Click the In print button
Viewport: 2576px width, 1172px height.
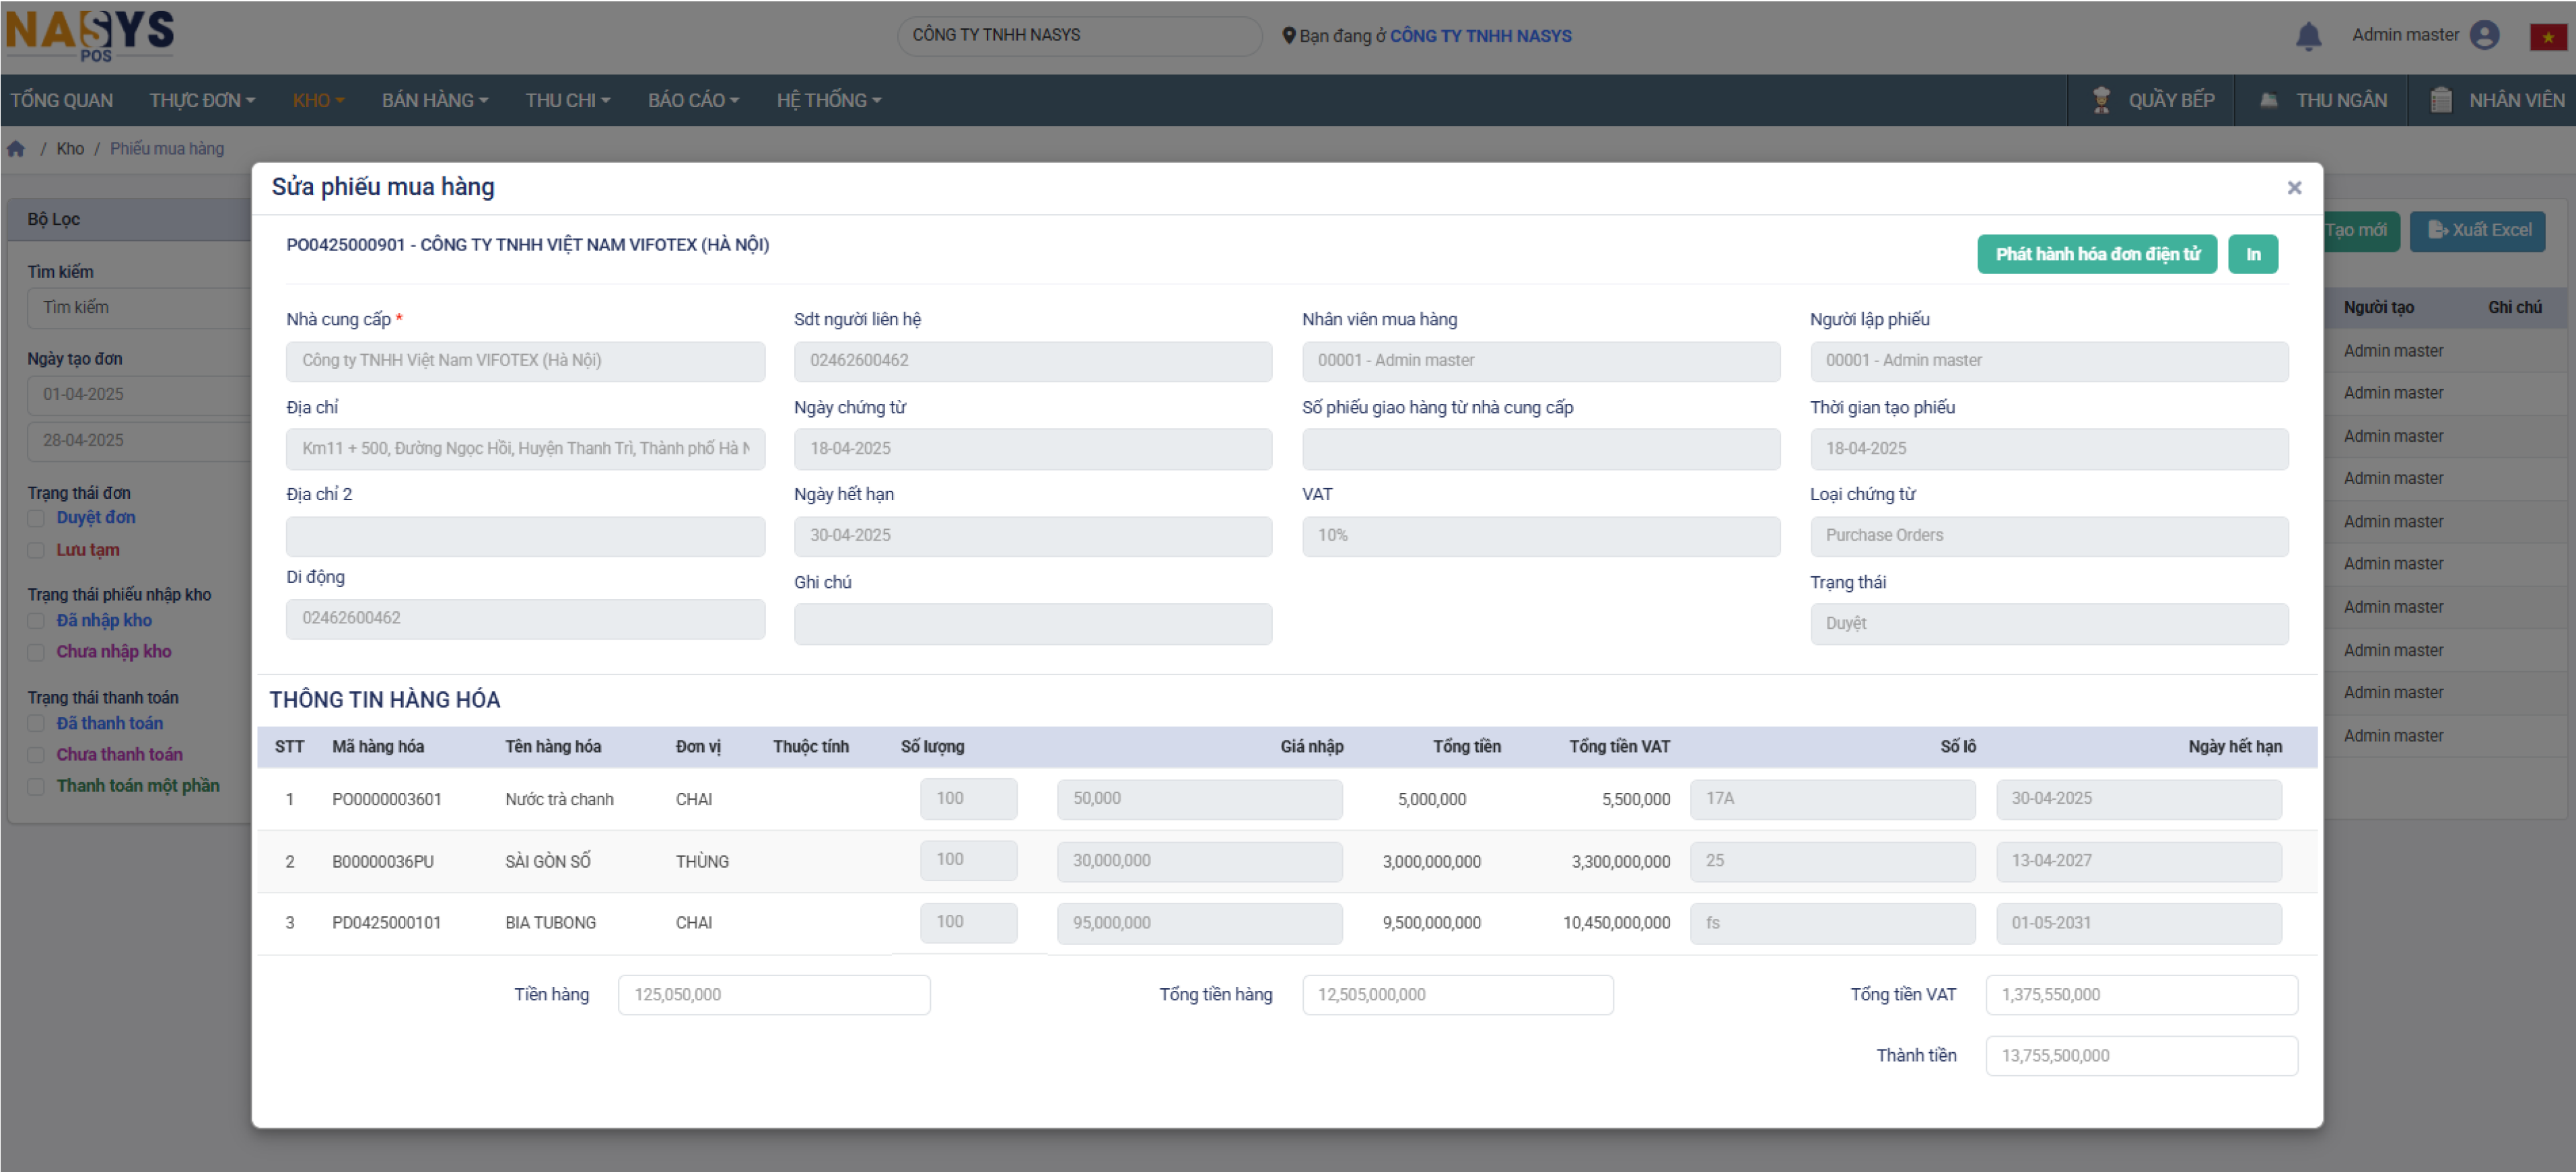[x=2252, y=254]
